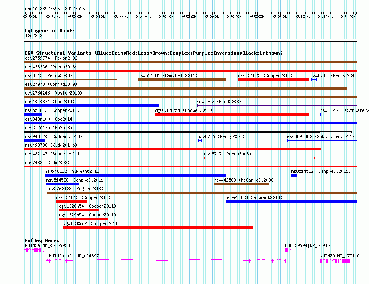Click the nsv7483 (Kidd2008) label
This screenshot has height=284, width=369.
click(47, 163)
